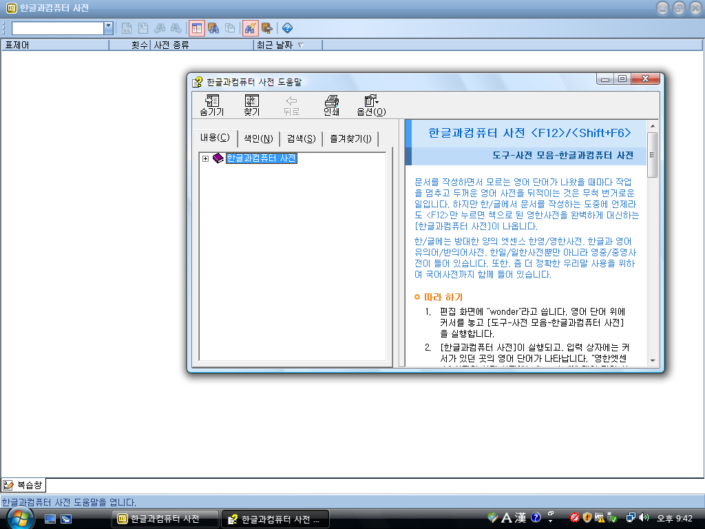
Task: Click volume speaker tray icon
Action: [x=644, y=518]
